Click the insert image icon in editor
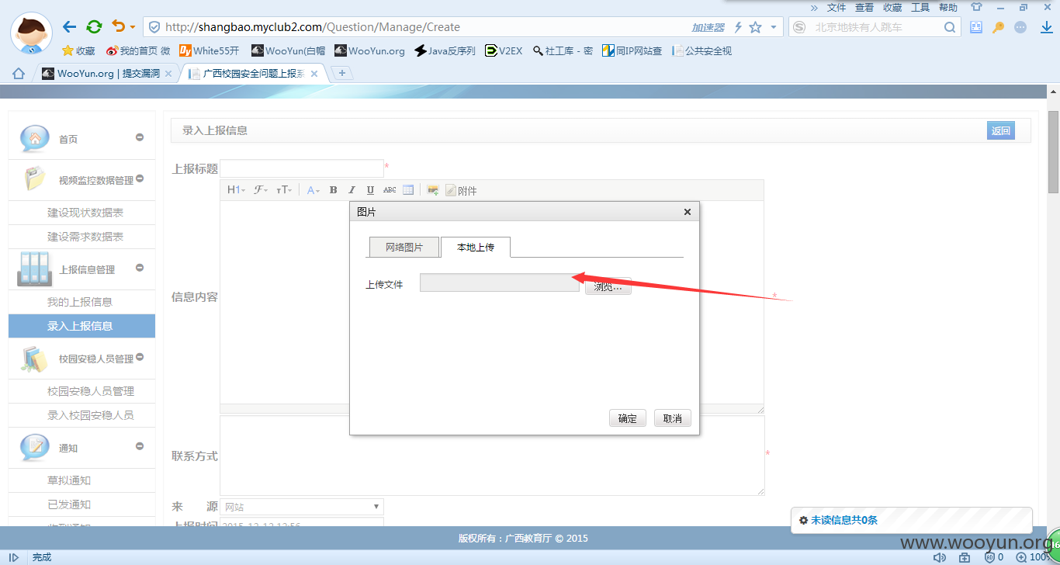 [433, 190]
